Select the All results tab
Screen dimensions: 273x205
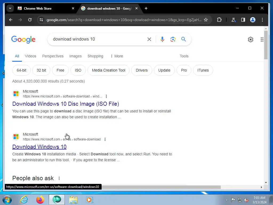[x=17, y=56]
